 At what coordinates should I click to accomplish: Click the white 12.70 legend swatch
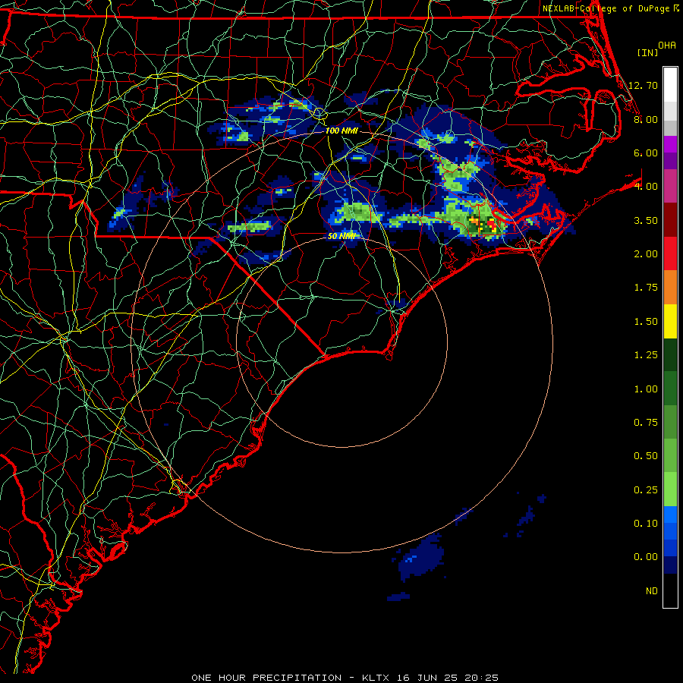670,84
